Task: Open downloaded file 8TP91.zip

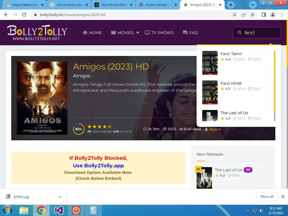Action: click(x=21, y=197)
